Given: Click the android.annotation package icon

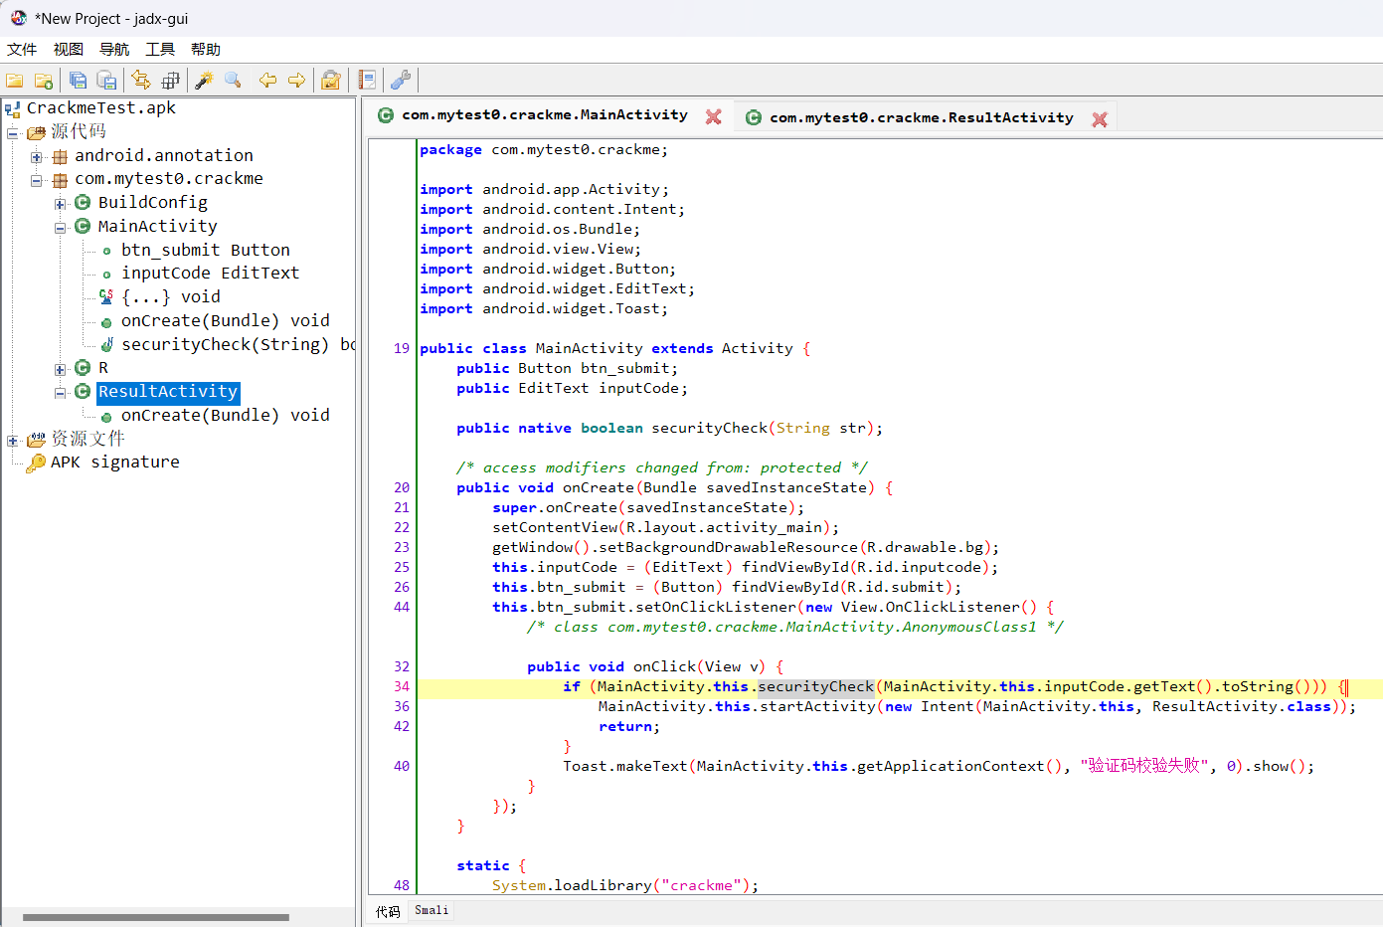Looking at the screenshot, I should [60, 156].
